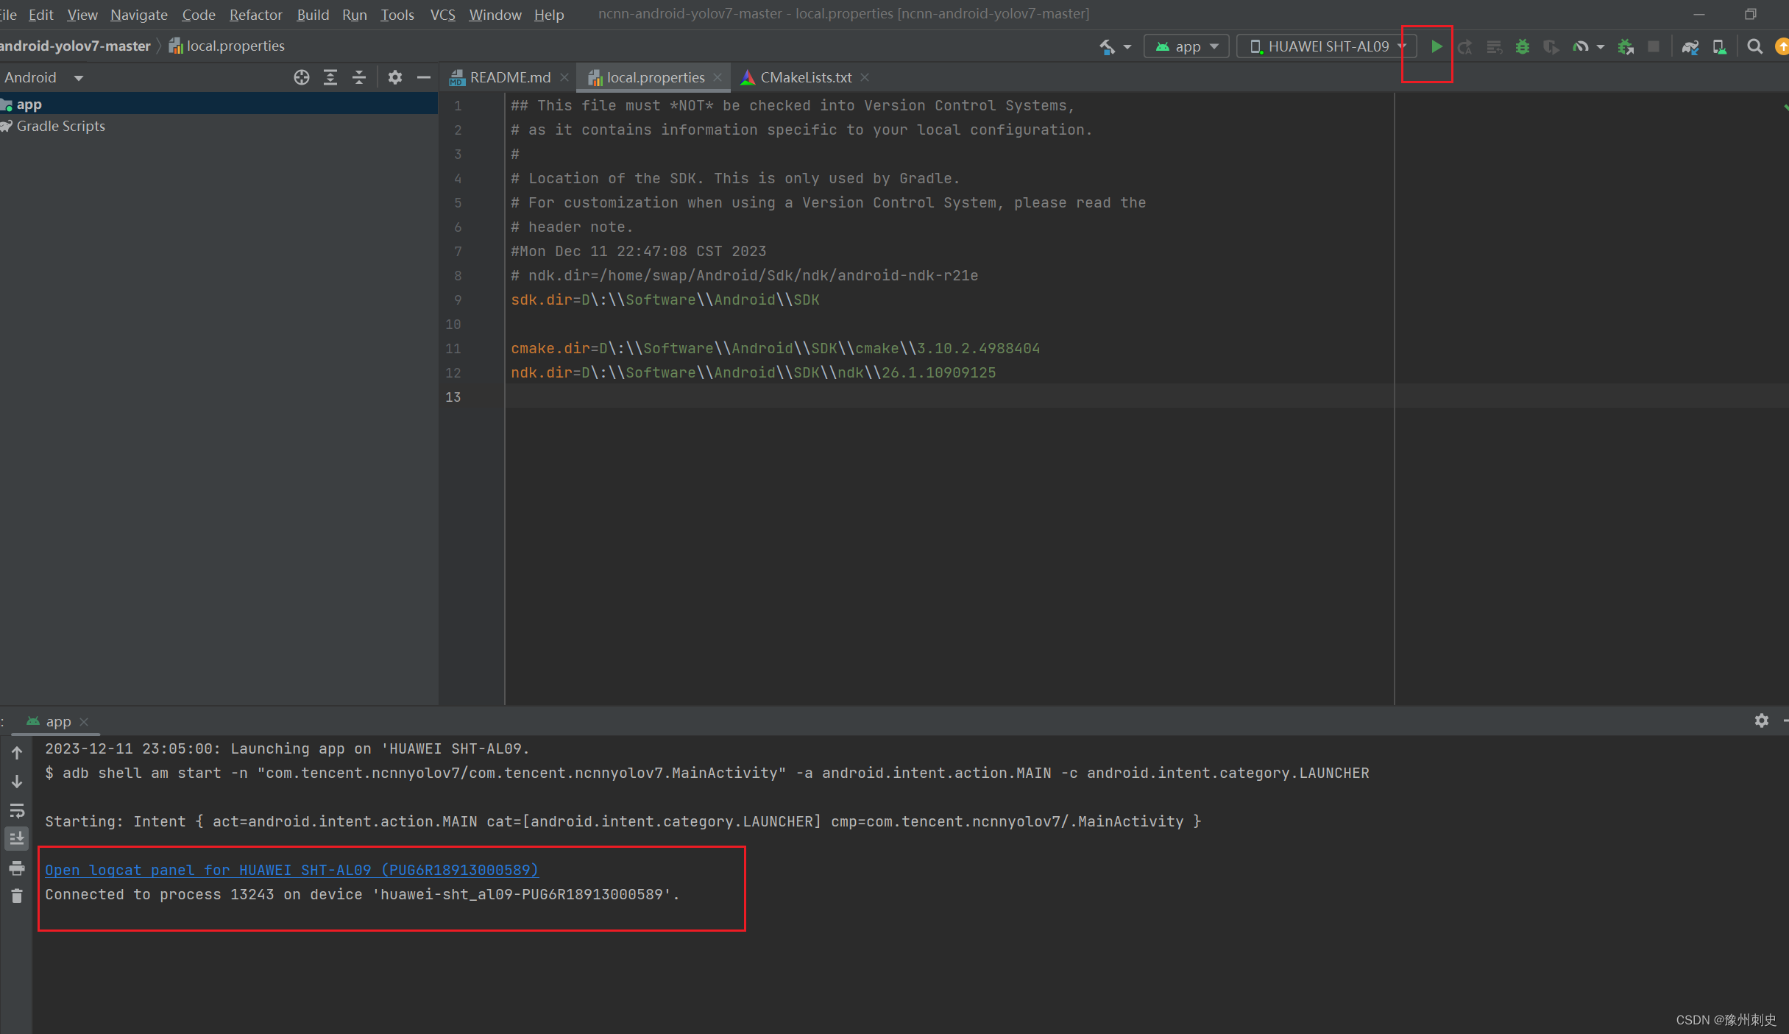Click the Profile app gauge icon
This screenshot has height=1034, width=1789.
tap(1580, 46)
